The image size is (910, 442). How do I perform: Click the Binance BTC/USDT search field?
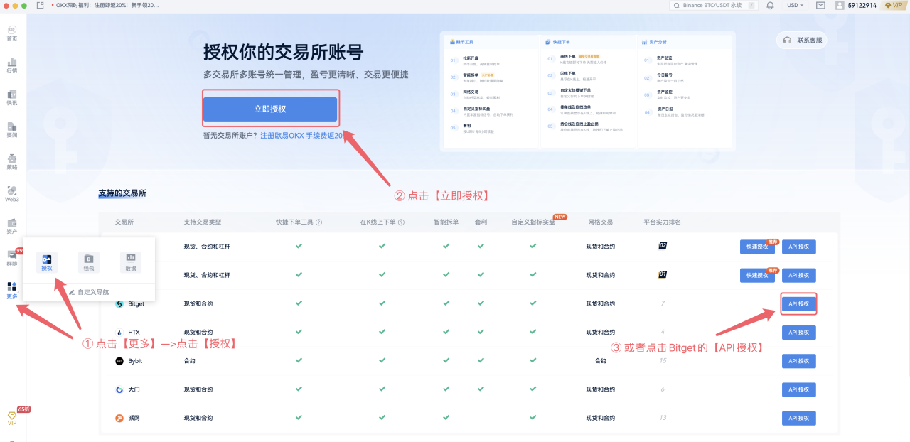(713, 5)
